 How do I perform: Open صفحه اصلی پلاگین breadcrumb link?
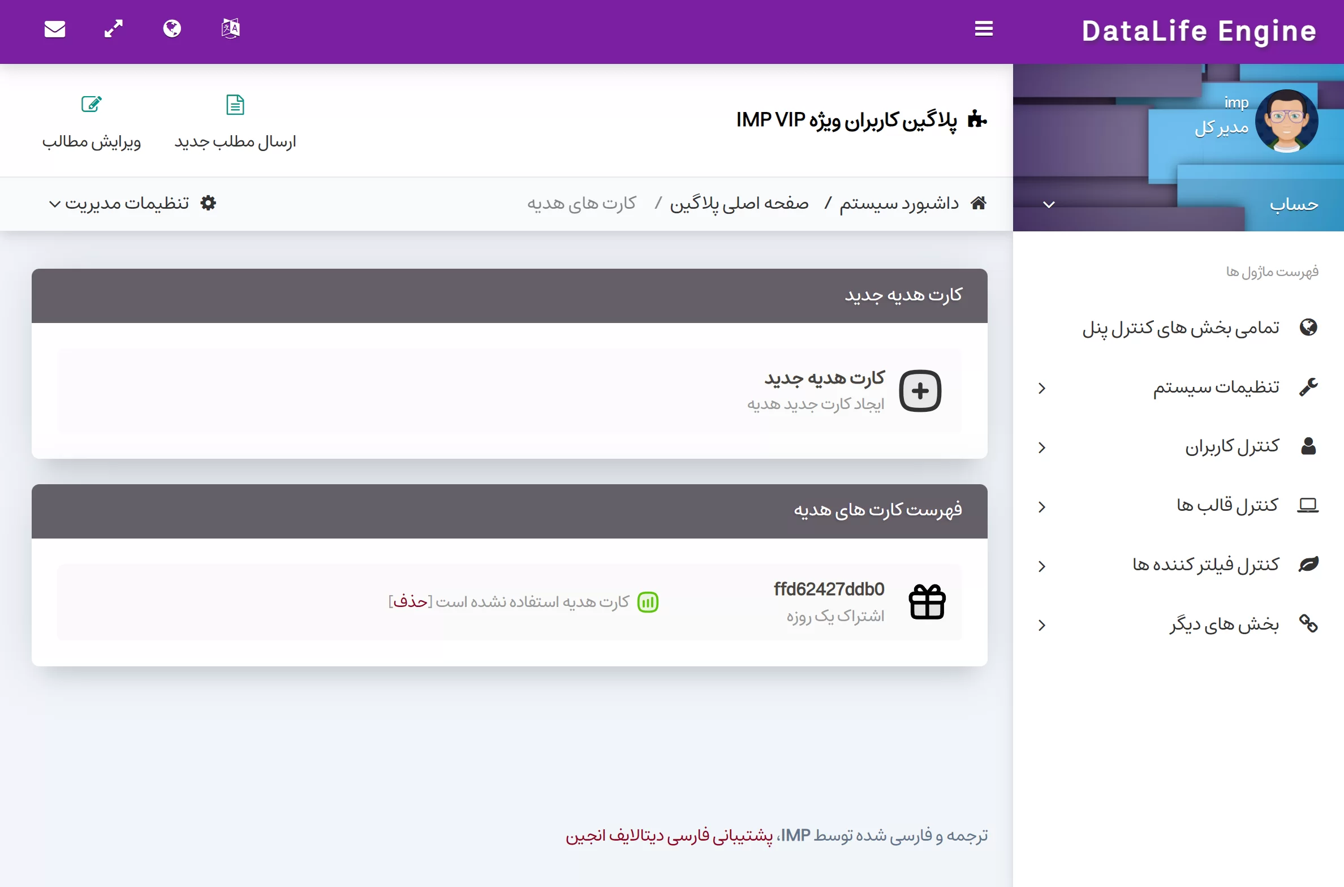(739, 203)
